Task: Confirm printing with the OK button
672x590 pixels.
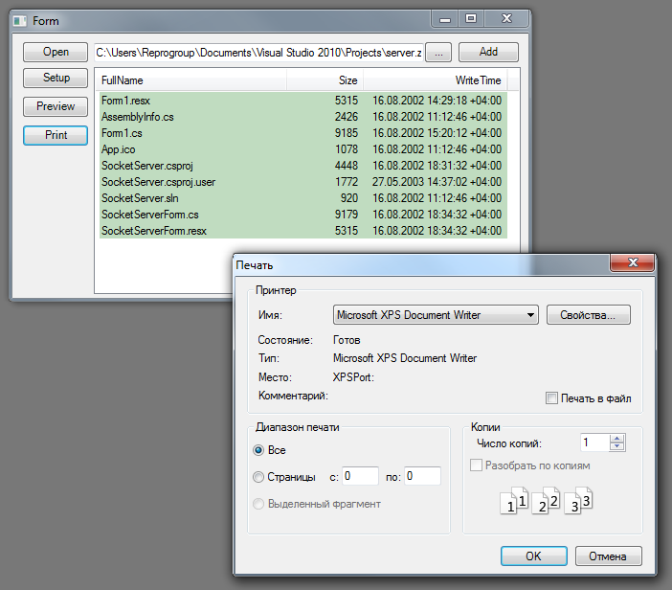Action: [533, 556]
